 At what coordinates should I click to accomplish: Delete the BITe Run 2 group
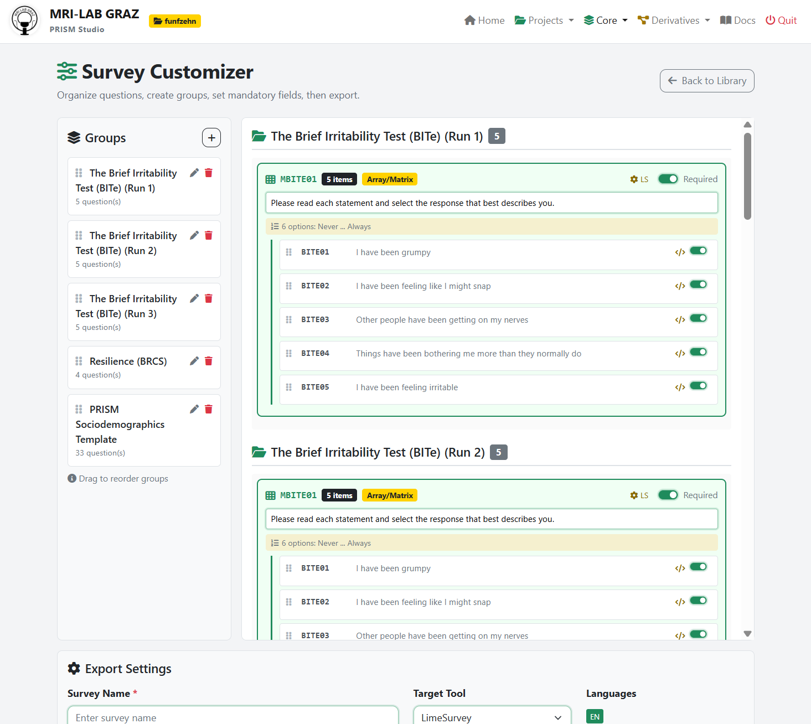[x=209, y=235]
